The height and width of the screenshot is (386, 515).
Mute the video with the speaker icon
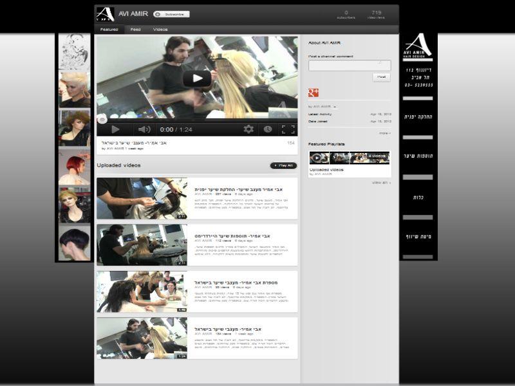[144, 129]
